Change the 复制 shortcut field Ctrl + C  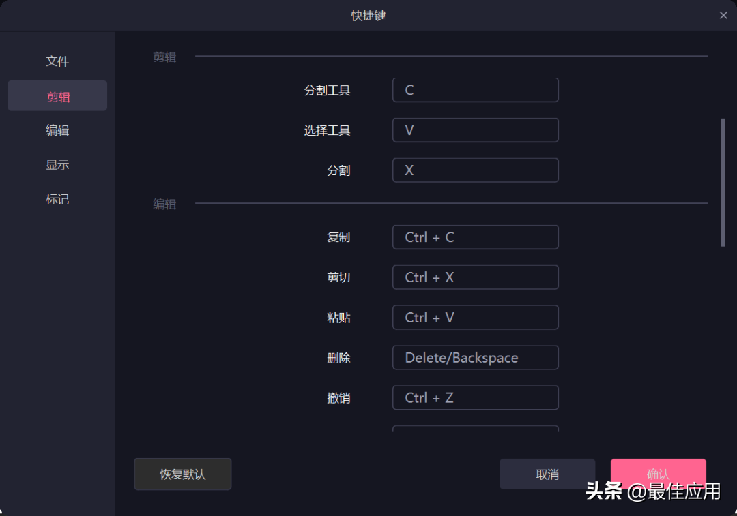[475, 237]
